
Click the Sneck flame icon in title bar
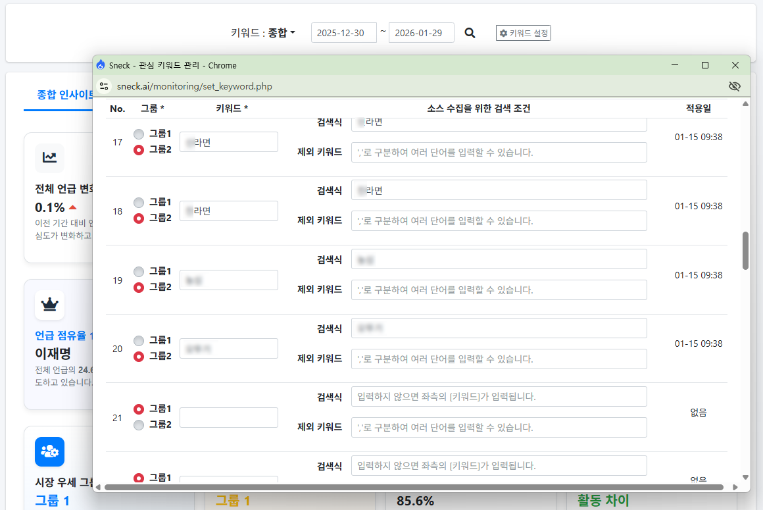[101, 65]
